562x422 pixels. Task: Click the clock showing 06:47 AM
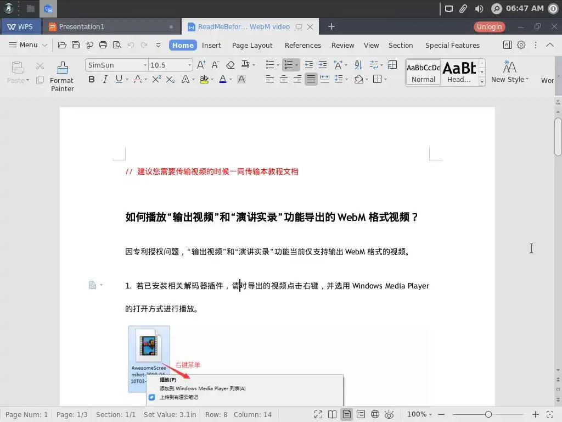tap(525, 8)
